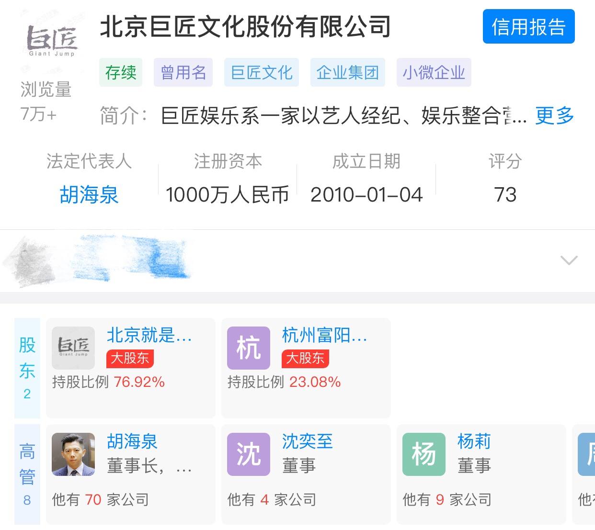Click the 持股比例 76.92% value
The image size is (595, 530).
coord(138,382)
